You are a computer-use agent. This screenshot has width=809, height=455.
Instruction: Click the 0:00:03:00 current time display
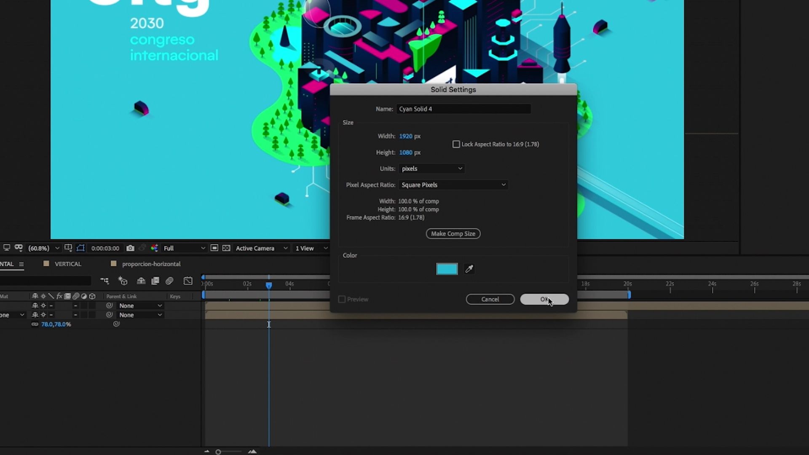(105, 248)
